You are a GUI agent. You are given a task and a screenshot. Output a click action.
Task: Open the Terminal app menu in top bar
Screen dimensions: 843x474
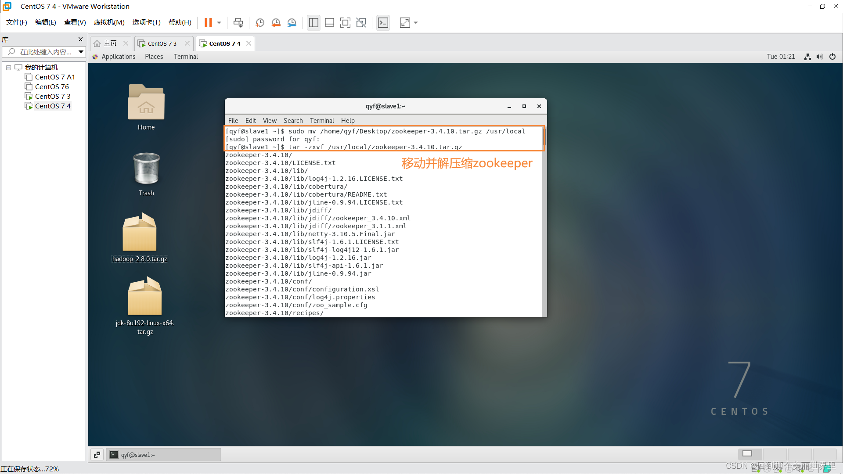[186, 57]
